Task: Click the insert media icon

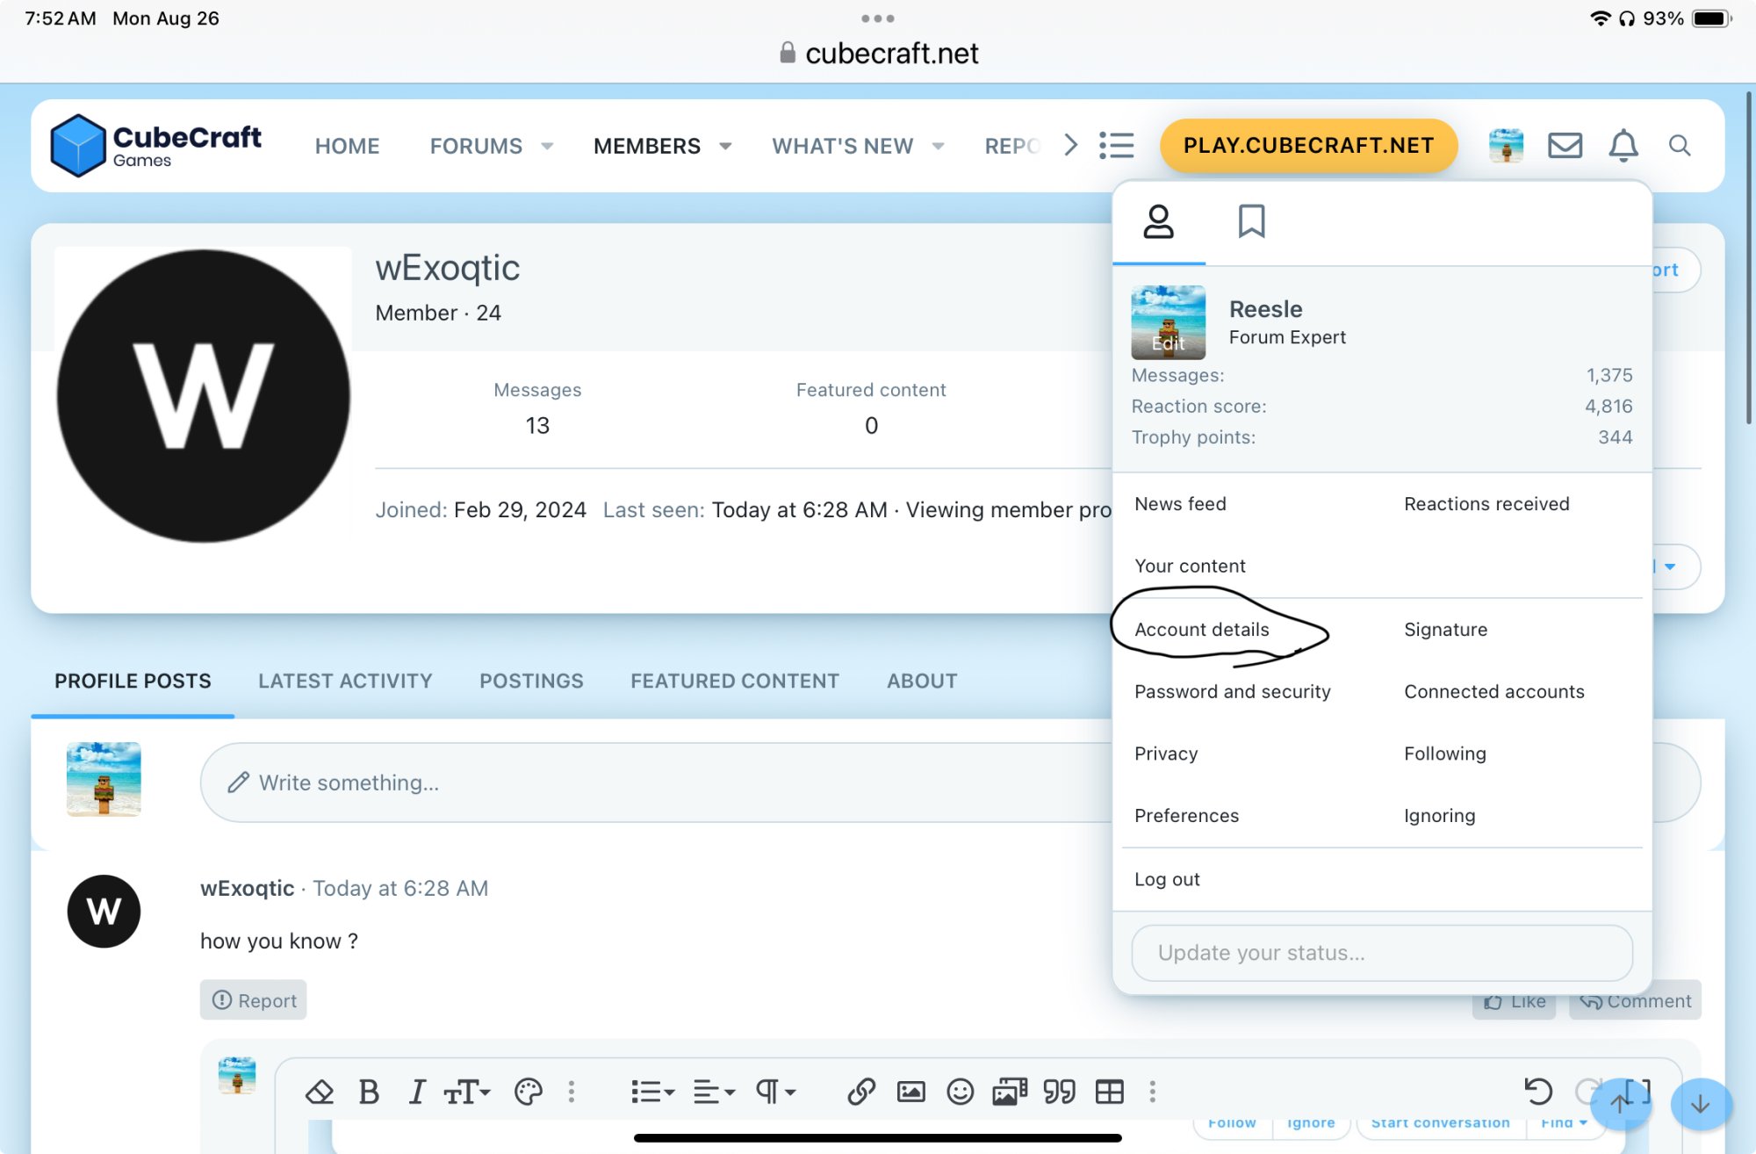Action: (x=1010, y=1092)
